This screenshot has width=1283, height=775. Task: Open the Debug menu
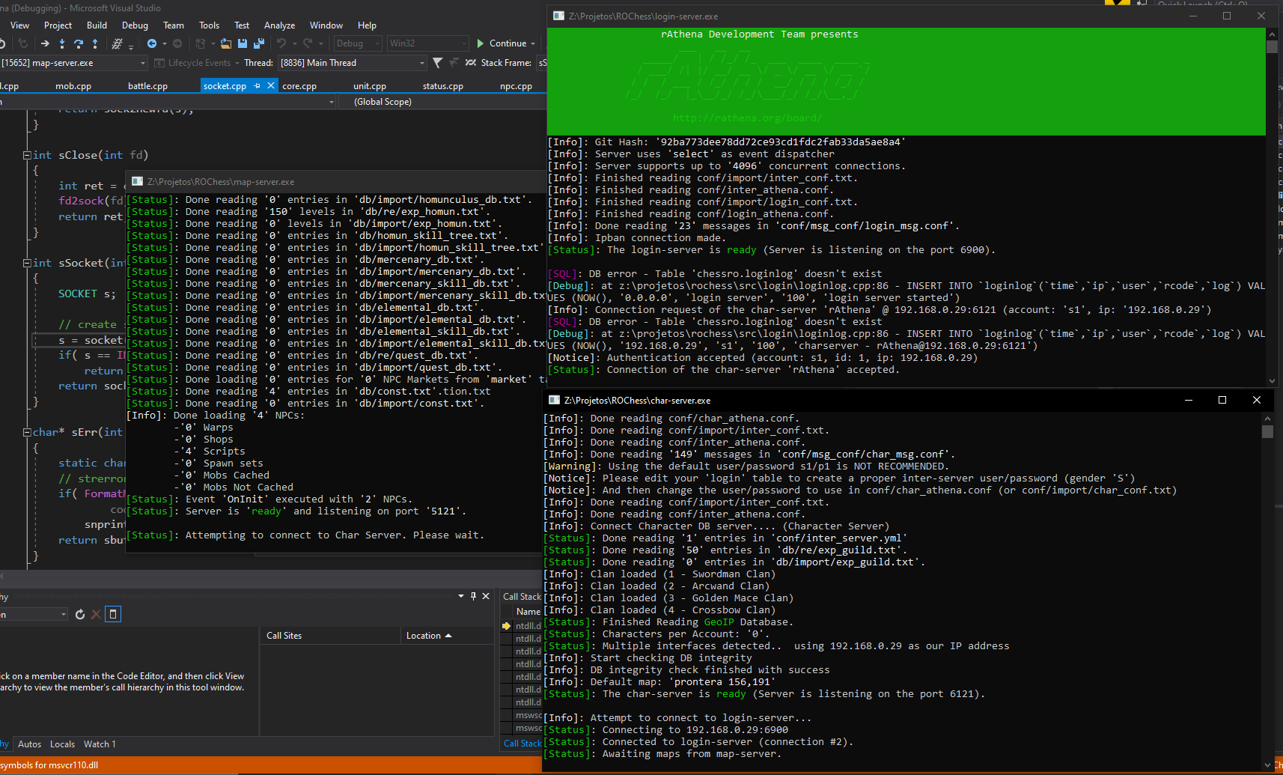pos(135,25)
